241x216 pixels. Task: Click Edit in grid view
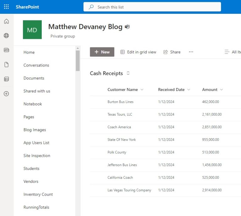click(x=138, y=52)
